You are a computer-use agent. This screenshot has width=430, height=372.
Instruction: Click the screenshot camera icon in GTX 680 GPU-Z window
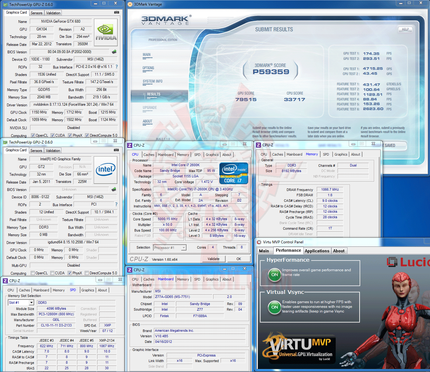pos(116,12)
